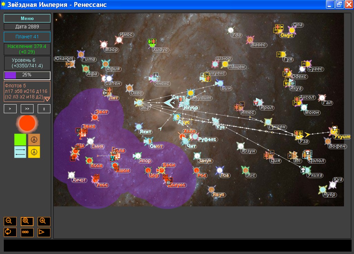Click the Дата 2889 field
Viewport: 354px width, 254px height.
pos(27,27)
